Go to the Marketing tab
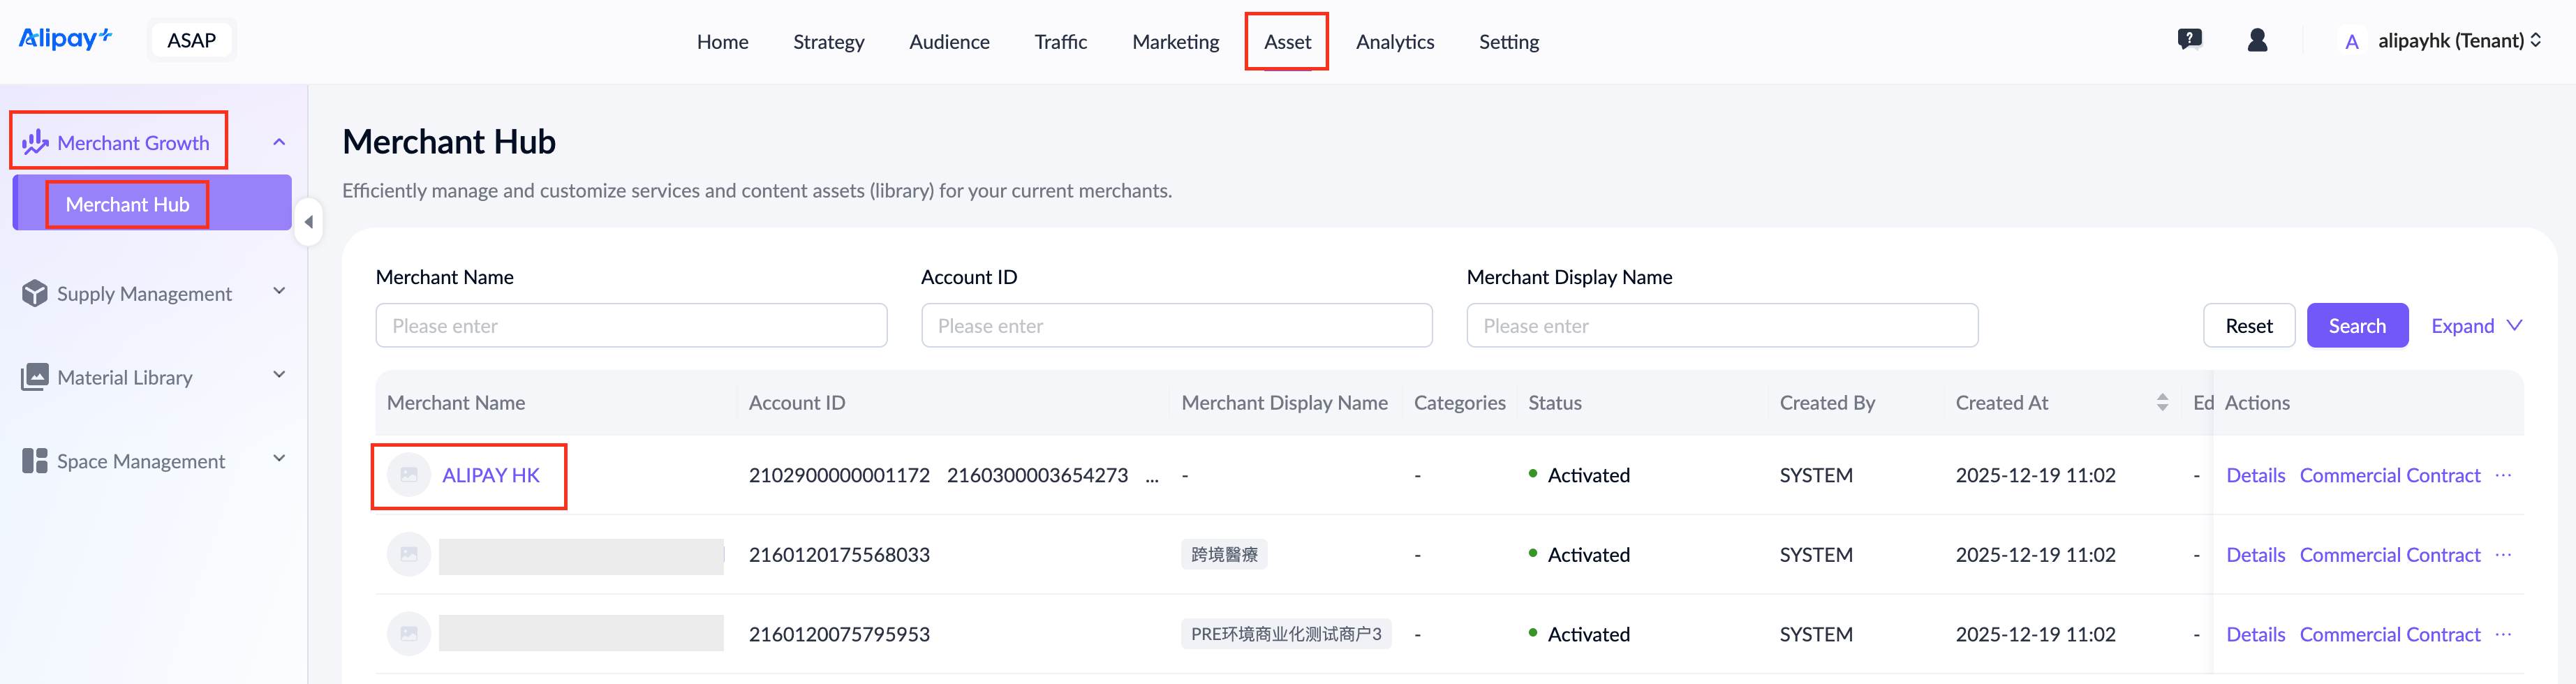Viewport: 2576px width, 684px height. pos(1175,42)
